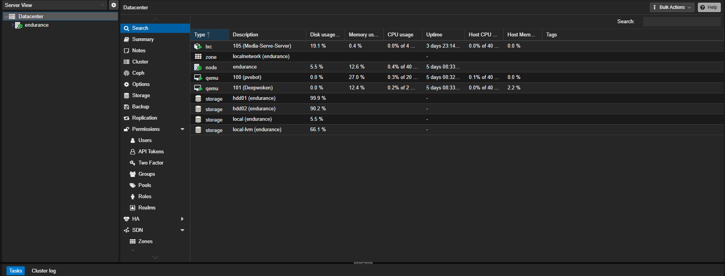Click the Datacenter server icon in tree
The width and height of the screenshot is (725, 276).
pos(12,16)
